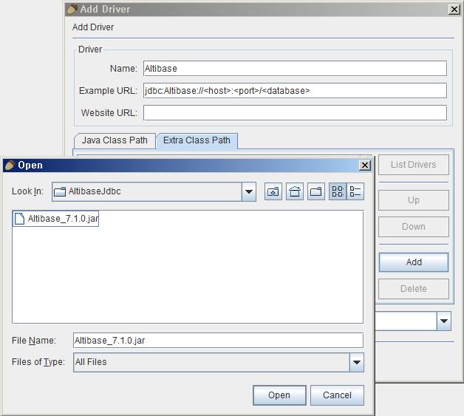
Task: Switch to List view icon
Action: [x=338, y=192]
